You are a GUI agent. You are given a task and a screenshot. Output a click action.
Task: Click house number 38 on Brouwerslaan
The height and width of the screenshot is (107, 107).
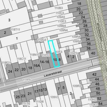tap(89, 48)
